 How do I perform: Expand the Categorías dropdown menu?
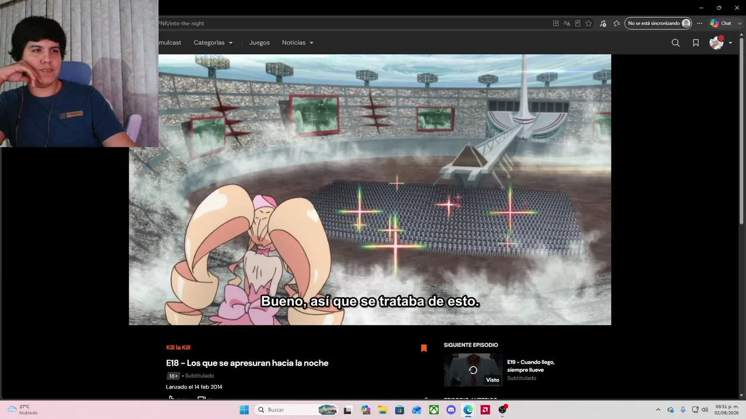tap(213, 42)
